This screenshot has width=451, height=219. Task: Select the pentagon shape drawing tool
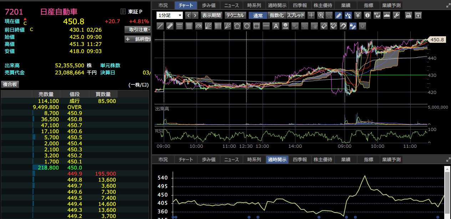click(237, 26)
